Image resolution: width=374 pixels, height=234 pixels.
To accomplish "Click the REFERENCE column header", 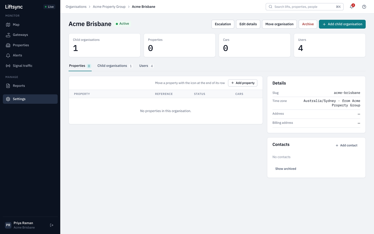I will coord(164,94).
